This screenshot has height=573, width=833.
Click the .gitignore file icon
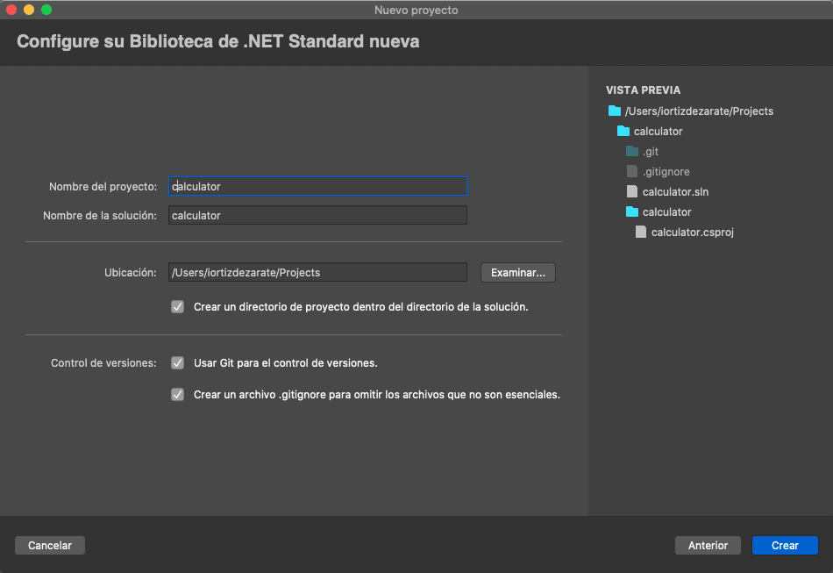click(x=632, y=172)
